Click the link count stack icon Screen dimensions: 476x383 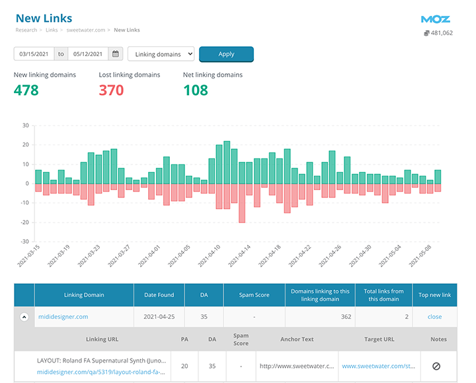click(426, 34)
